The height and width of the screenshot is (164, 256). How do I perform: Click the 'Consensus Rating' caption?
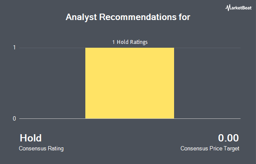(41, 149)
